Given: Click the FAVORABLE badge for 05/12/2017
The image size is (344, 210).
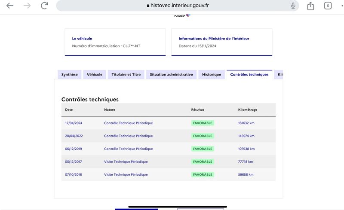Looking at the screenshot, I should [x=203, y=162].
